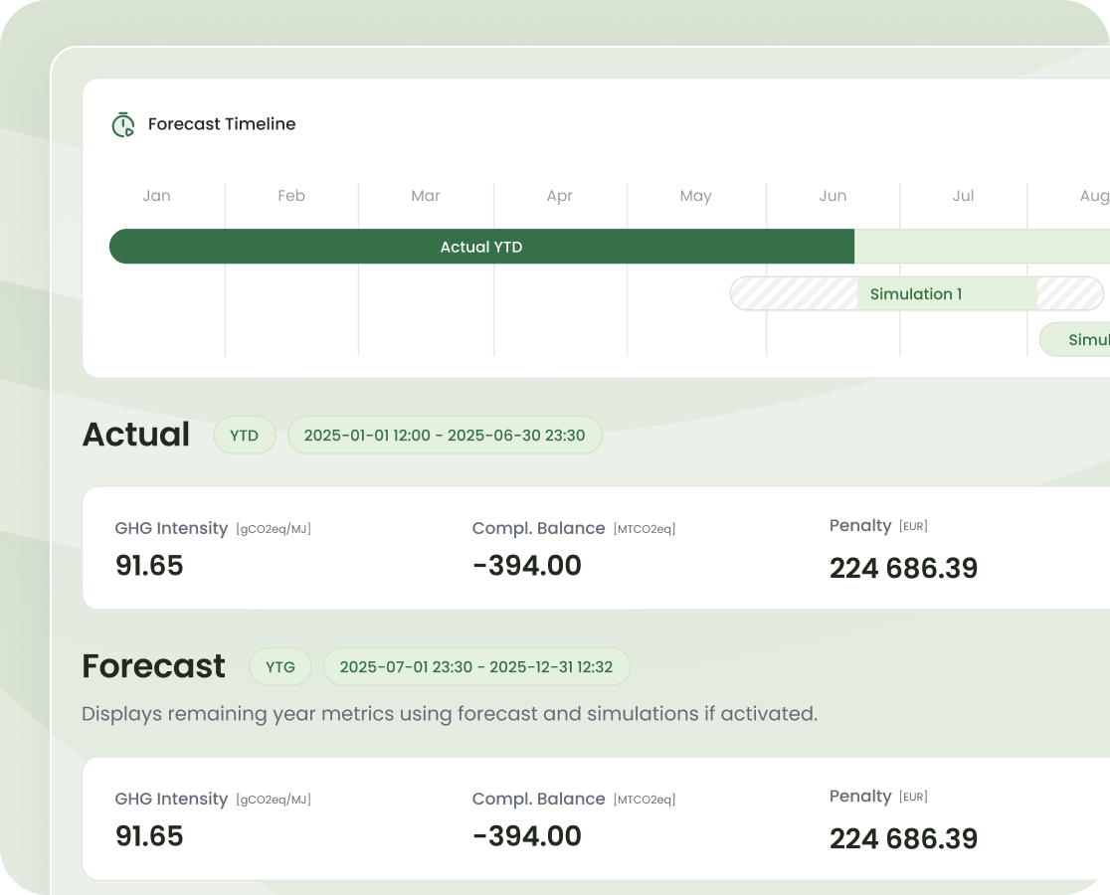Viewport: 1110px width, 895px height.
Task: Select the Jun column header in timeline
Action: coord(832,196)
